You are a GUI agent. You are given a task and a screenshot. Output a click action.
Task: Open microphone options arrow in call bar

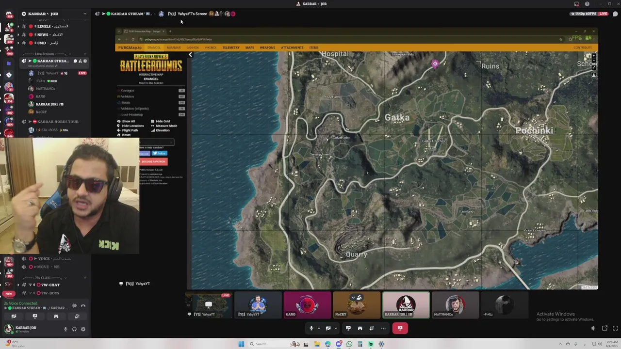[x=319, y=328]
